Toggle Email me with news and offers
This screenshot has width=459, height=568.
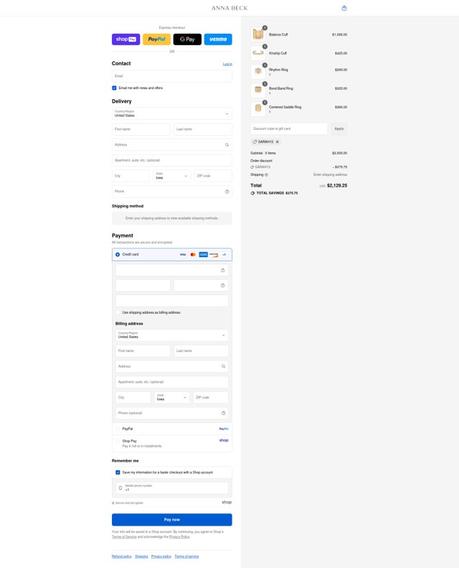pos(114,88)
